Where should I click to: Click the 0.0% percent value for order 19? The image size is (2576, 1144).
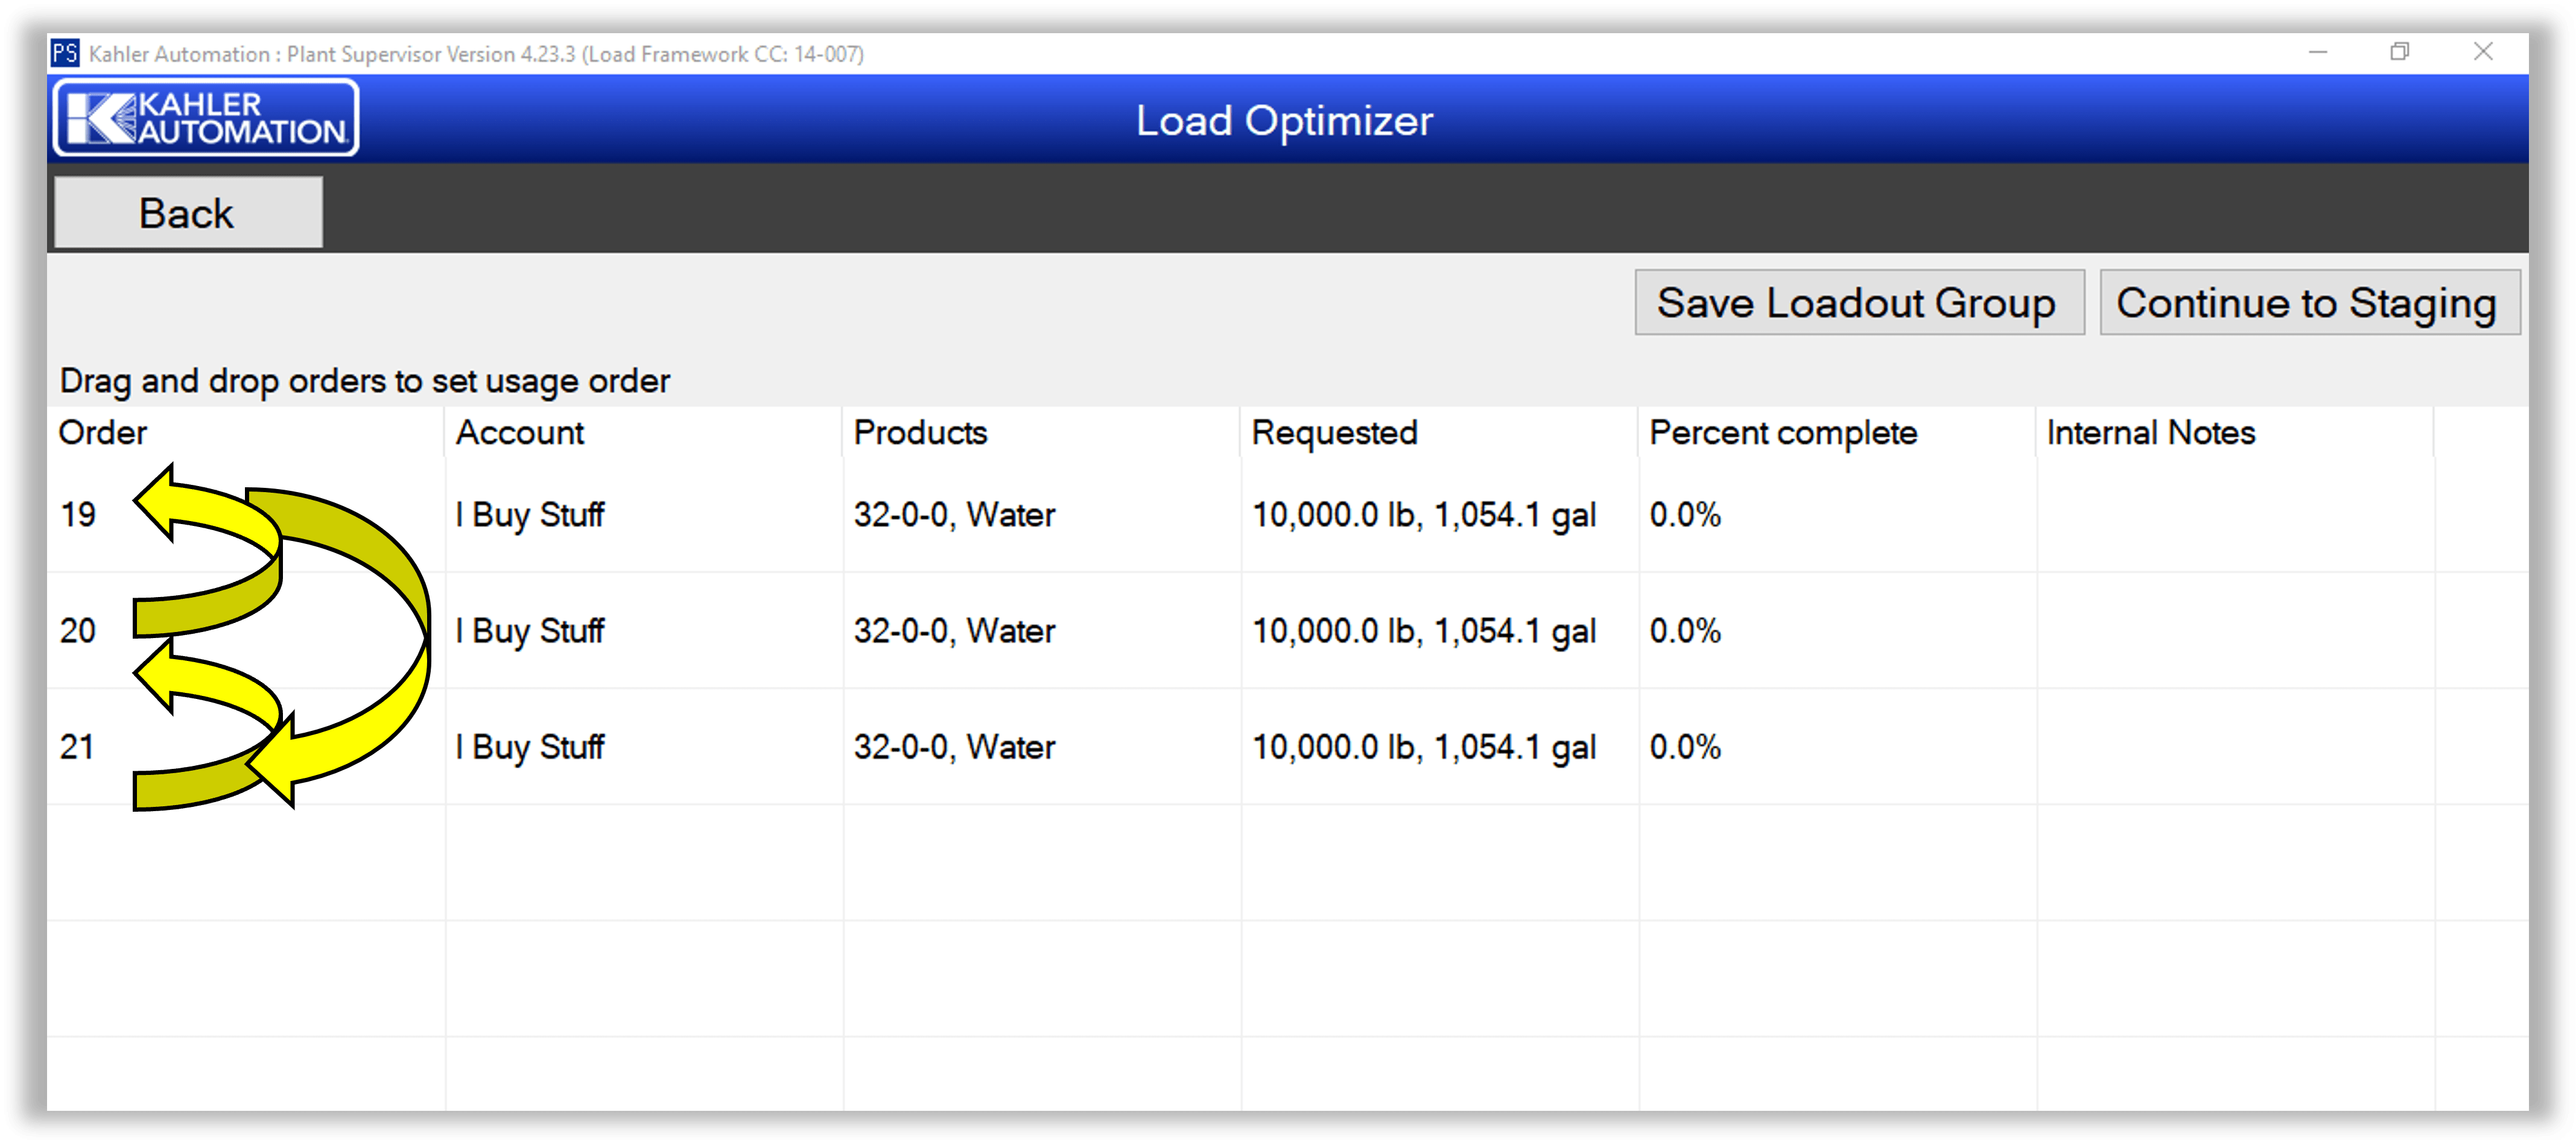[1685, 515]
